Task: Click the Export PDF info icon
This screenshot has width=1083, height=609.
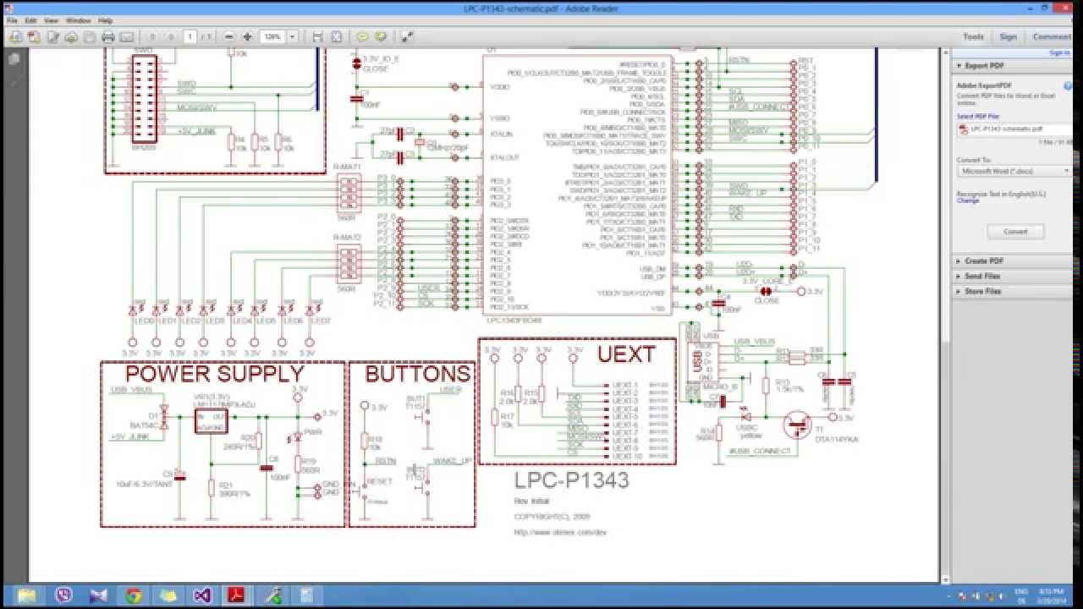Action: (1069, 85)
